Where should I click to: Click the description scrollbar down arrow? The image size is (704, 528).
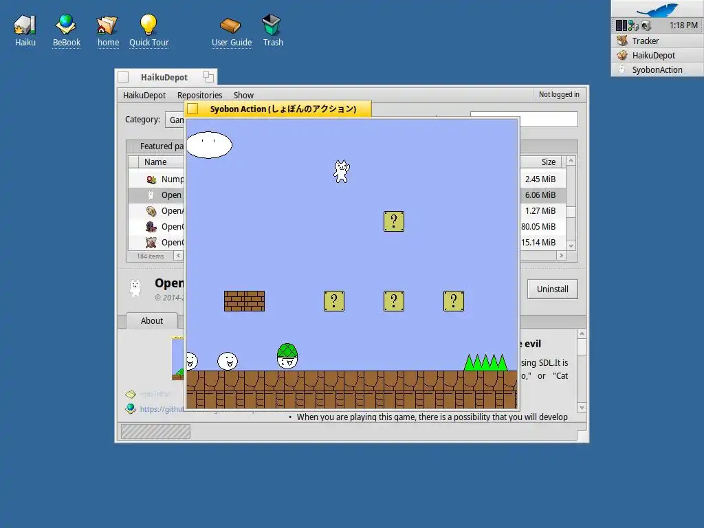pos(582,408)
